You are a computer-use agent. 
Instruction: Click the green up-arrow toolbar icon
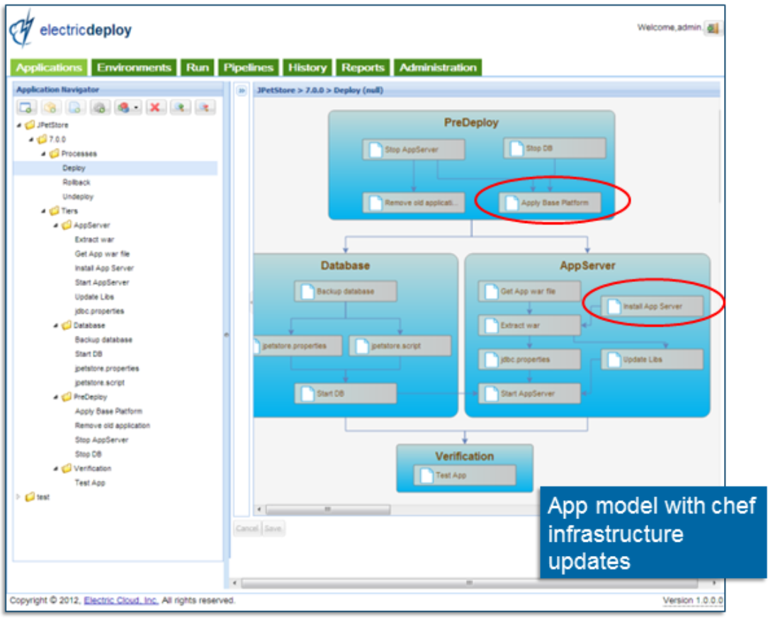click(x=180, y=107)
